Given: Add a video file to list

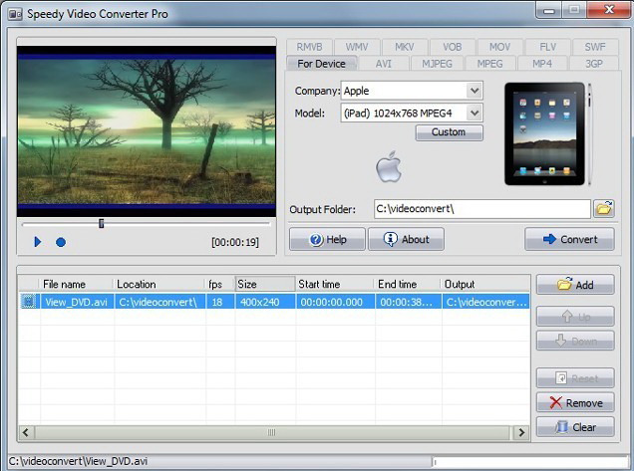Looking at the screenshot, I should point(575,285).
